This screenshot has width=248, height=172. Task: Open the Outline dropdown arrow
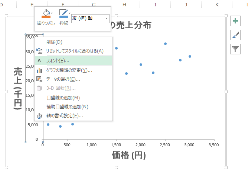coord(69,13)
